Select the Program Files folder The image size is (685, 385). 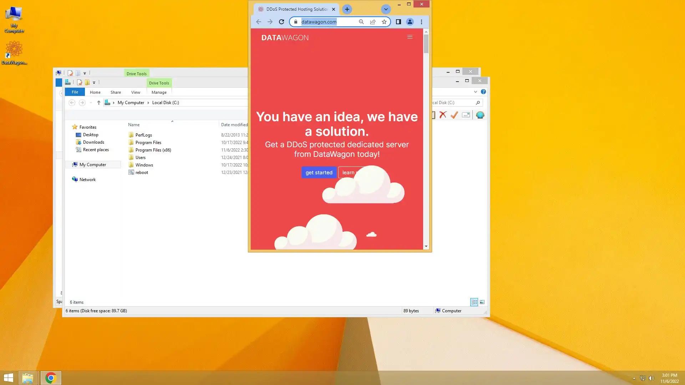tap(148, 143)
